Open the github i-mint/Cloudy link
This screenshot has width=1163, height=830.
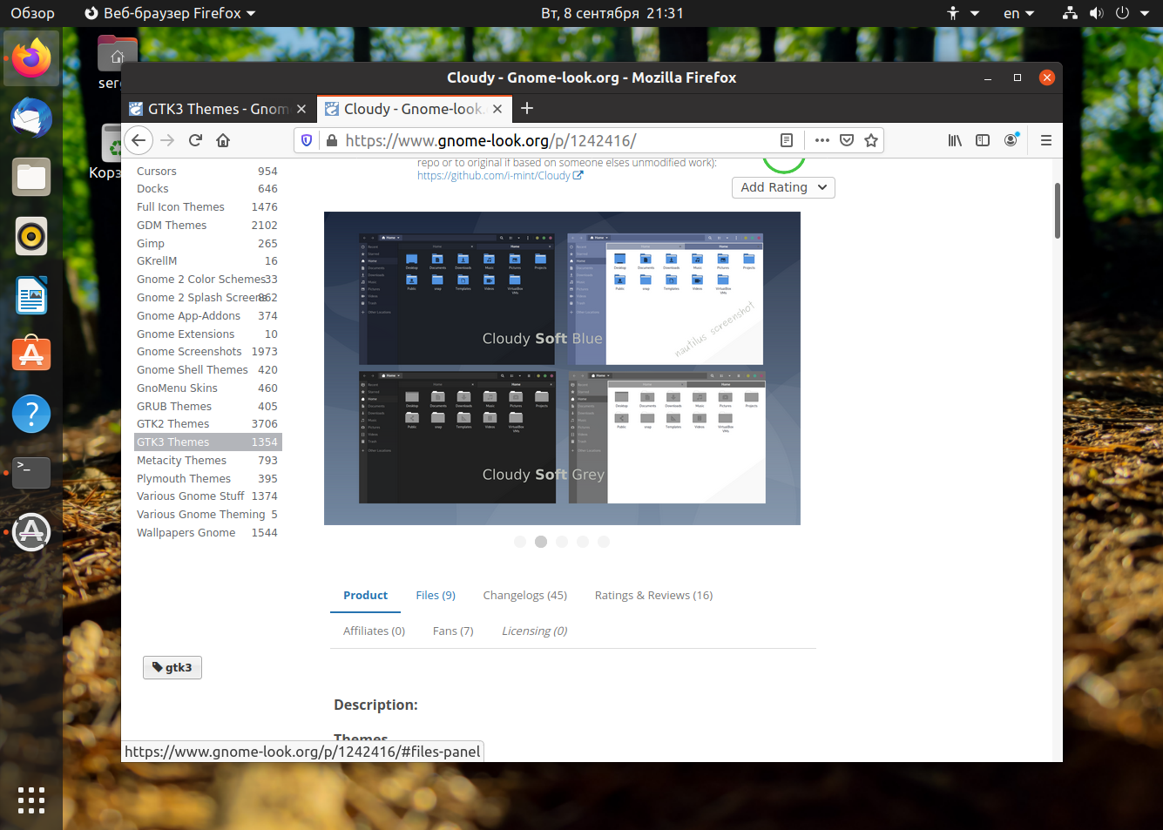point(499,175)
